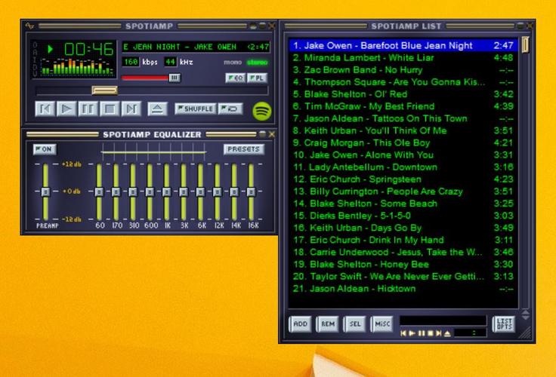The width and height of the screenshot is (556, 377).
Task: Select track 2 Miranda Lambert - White Liar
Action: pos(403,58)
